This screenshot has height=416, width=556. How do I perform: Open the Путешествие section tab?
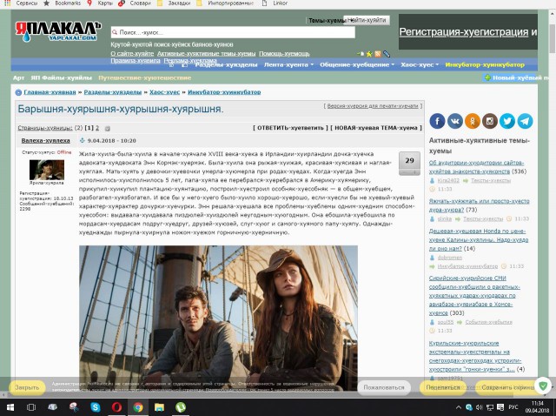145,77
